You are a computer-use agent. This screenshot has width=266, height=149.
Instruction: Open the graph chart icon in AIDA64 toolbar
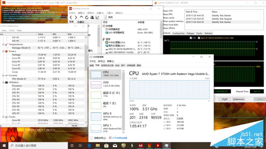(98, 17)
